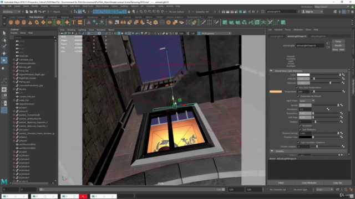Open the Sign In dropdown
The width and height of the screenshot is (355, 199).
pyautogui.click(x=312, y=12)
